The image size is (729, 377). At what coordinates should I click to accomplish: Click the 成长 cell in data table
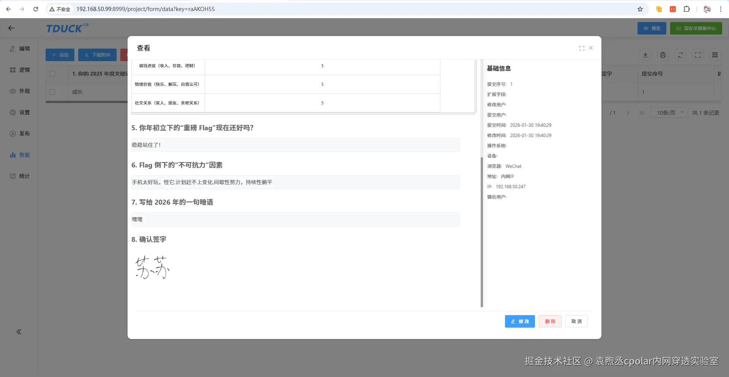[x=77, y=92]
